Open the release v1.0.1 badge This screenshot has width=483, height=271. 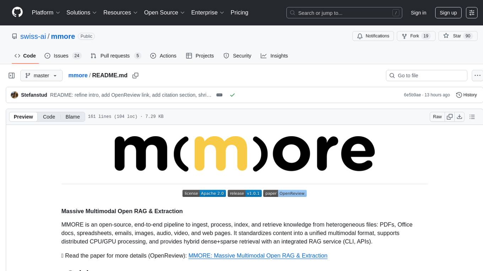245,193
